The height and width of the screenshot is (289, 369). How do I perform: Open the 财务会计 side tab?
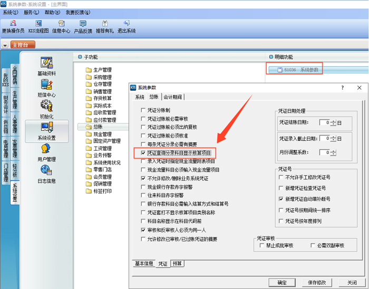point(6,104)
